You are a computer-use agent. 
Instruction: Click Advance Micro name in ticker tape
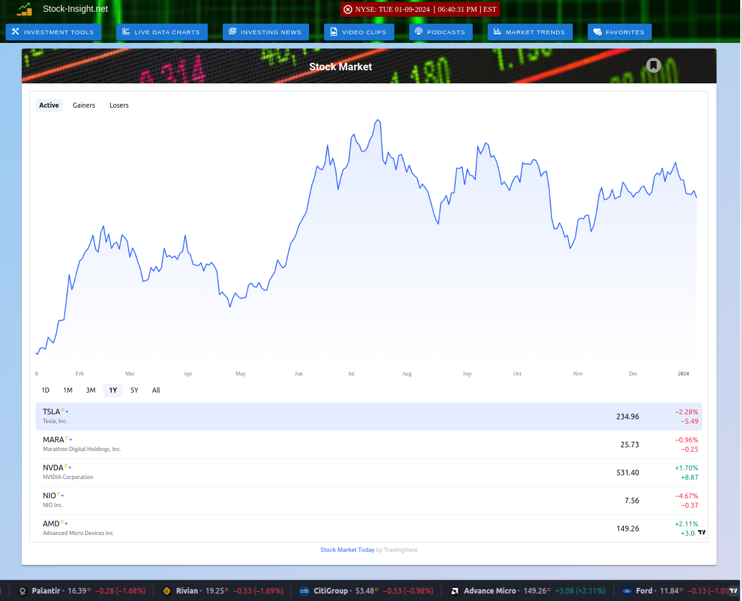489,591
